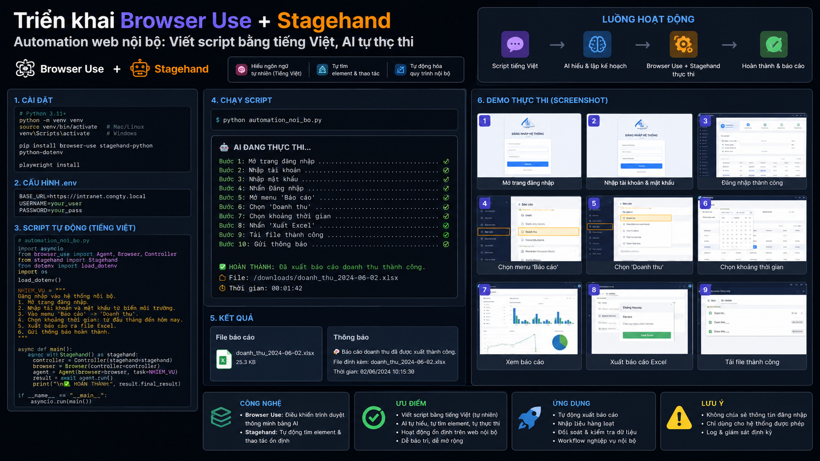
Task: Click the checkmark for 'Bước 5: Mở menu Báo cáo'
Action: [446, 198]
